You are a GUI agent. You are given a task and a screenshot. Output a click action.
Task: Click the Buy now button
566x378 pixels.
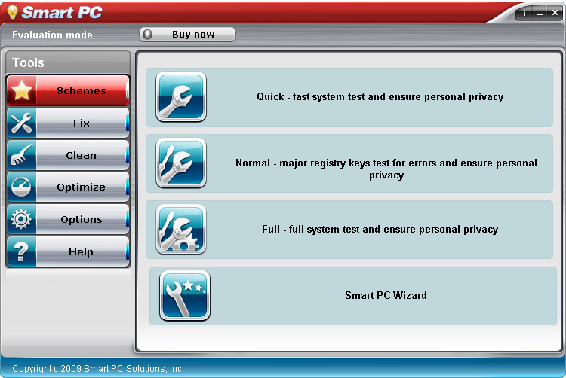pyautogui.click(x=187, y=35)
